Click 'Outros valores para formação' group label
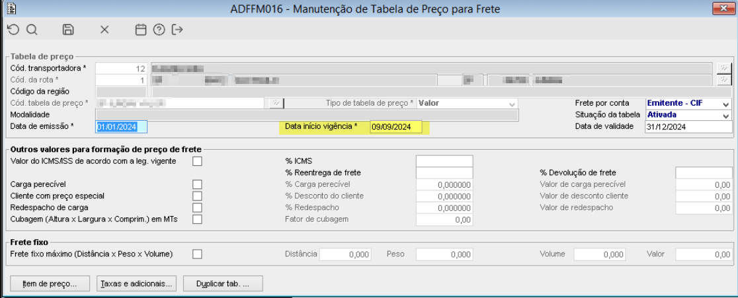738x298 pixels. (106, 149)
